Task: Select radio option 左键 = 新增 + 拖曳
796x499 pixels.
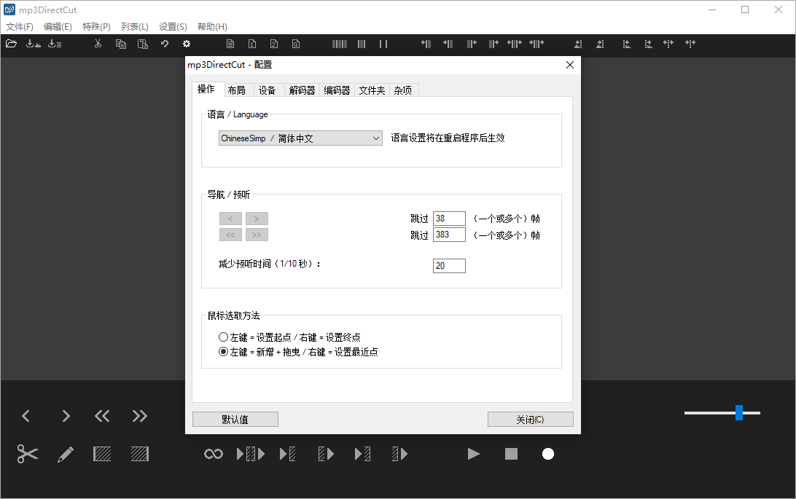Action: pyautogui.click(x=225, y=351)
